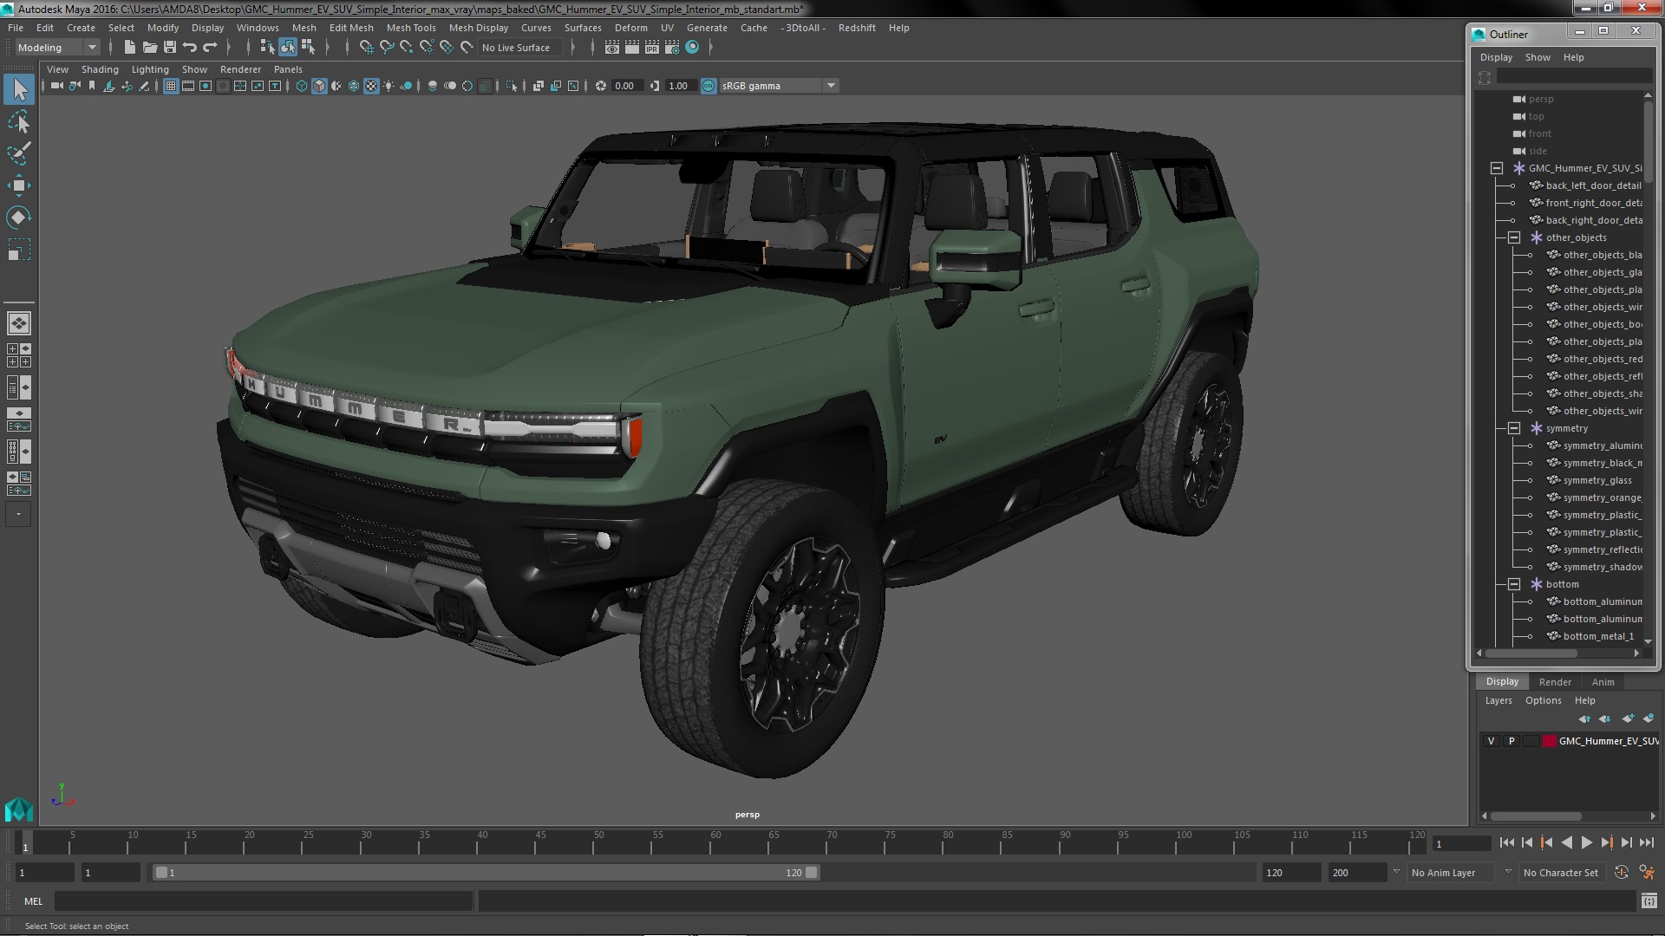Viewport: 1665px width, 936px height.
Task: Collapse the bottom group
Action: pyautogui.click(x=1514, y=584)
